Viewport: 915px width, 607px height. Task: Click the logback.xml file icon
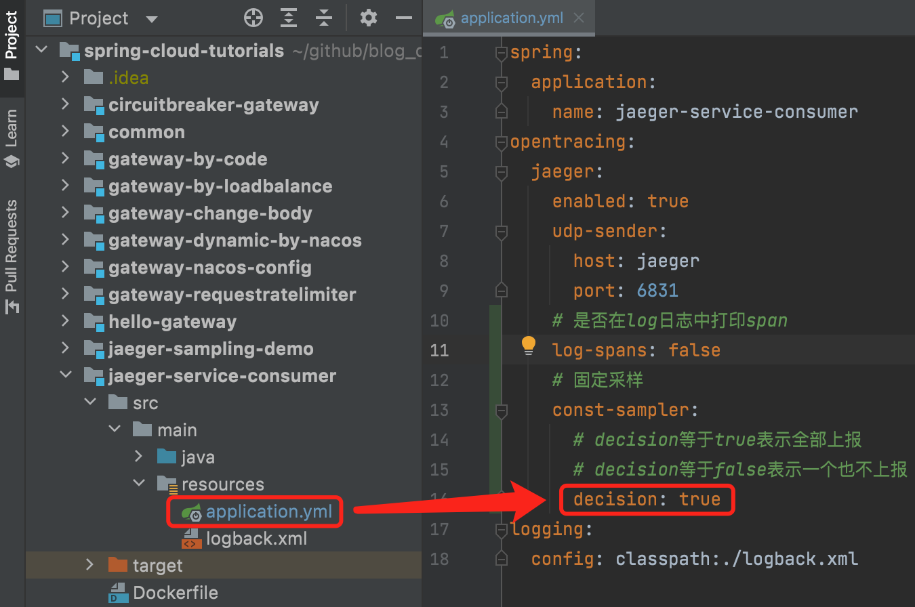pyautogui.click(x=192, y=539)
